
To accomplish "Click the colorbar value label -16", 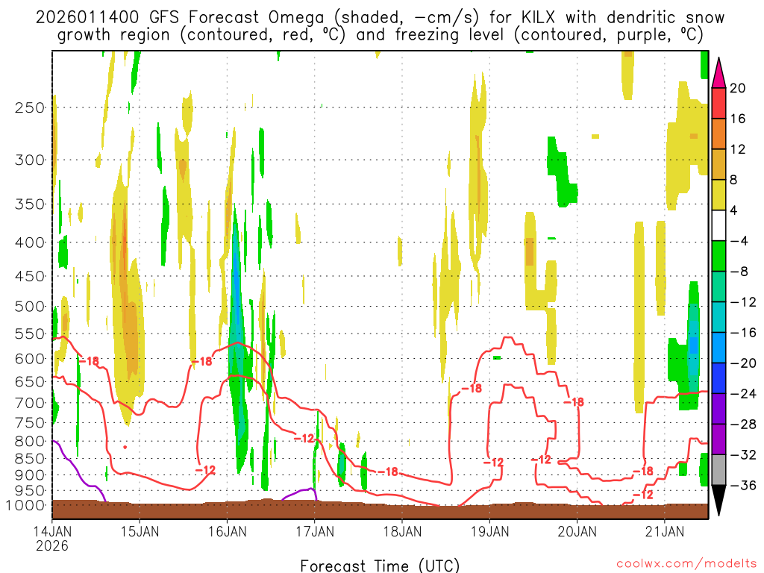I will (743, 332).
